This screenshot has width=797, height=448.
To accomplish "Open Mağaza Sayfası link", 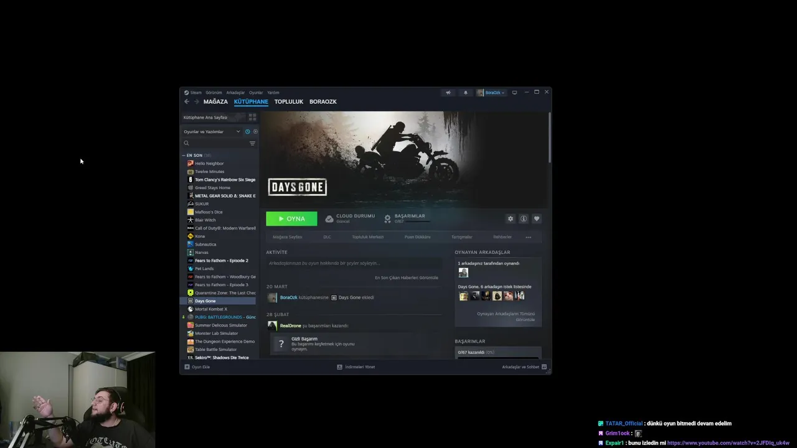I will pos(288,237).
